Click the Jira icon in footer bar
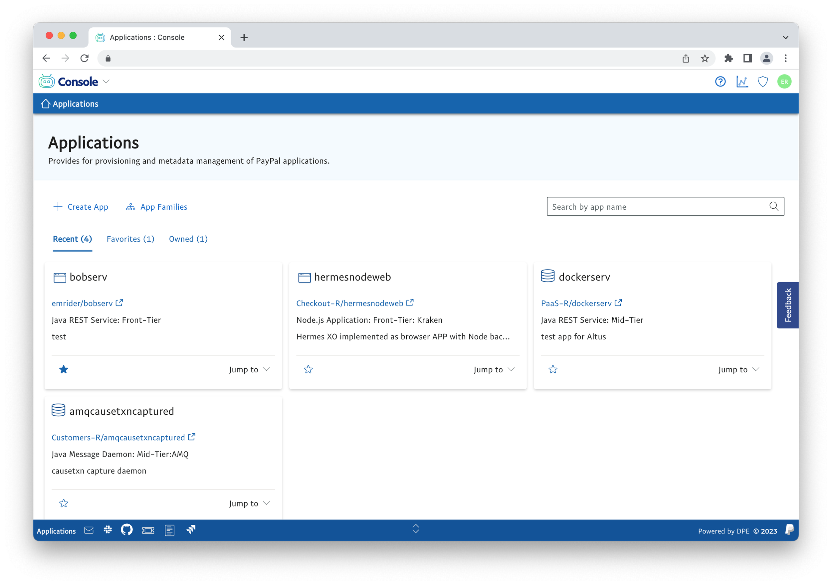Image resolution: width=832 pixels, height=585 pixels. (x=191, y=530)
